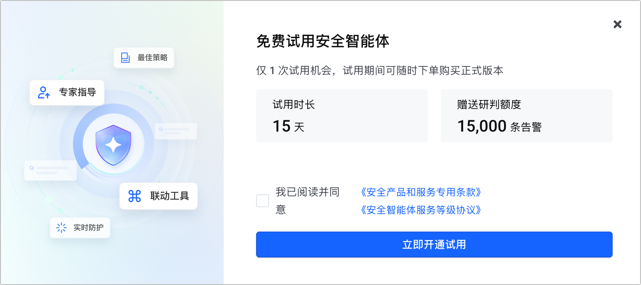The height and width of the screenshot is (285, 641).
Task: Click the 联动工具 text label
Action: 169,196
